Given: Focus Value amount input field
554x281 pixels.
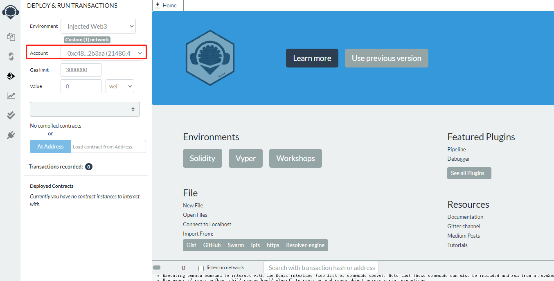Looking at the screenshot, I should click(x=81, y=86).
